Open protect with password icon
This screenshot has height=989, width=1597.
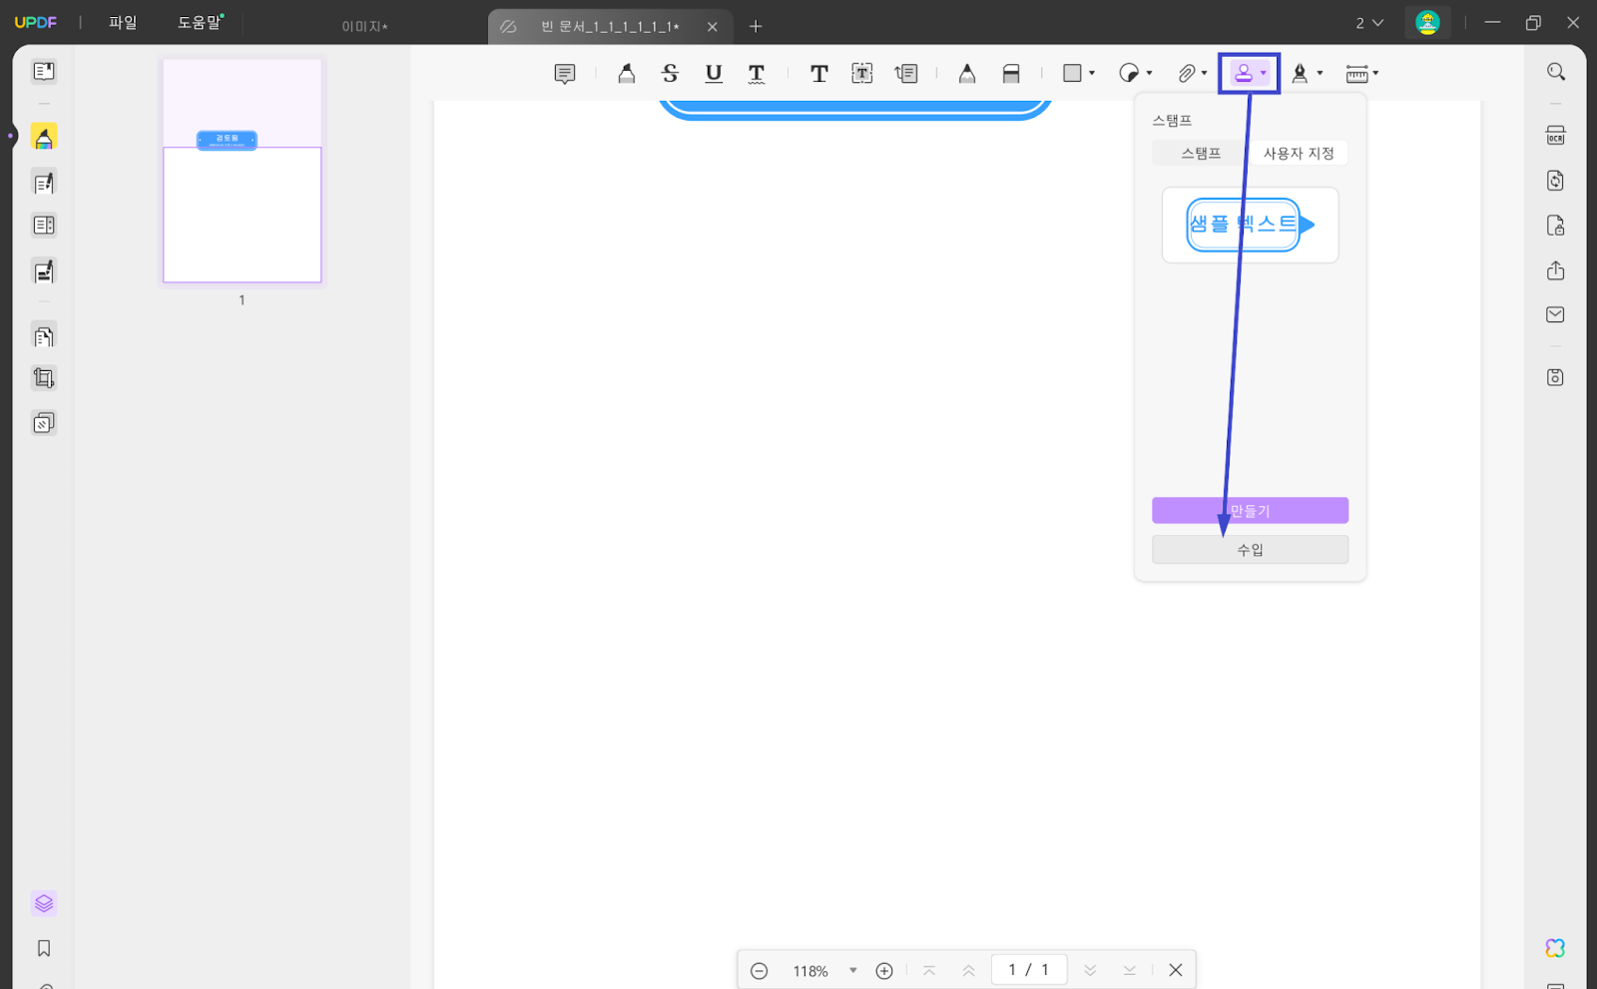1556,226
